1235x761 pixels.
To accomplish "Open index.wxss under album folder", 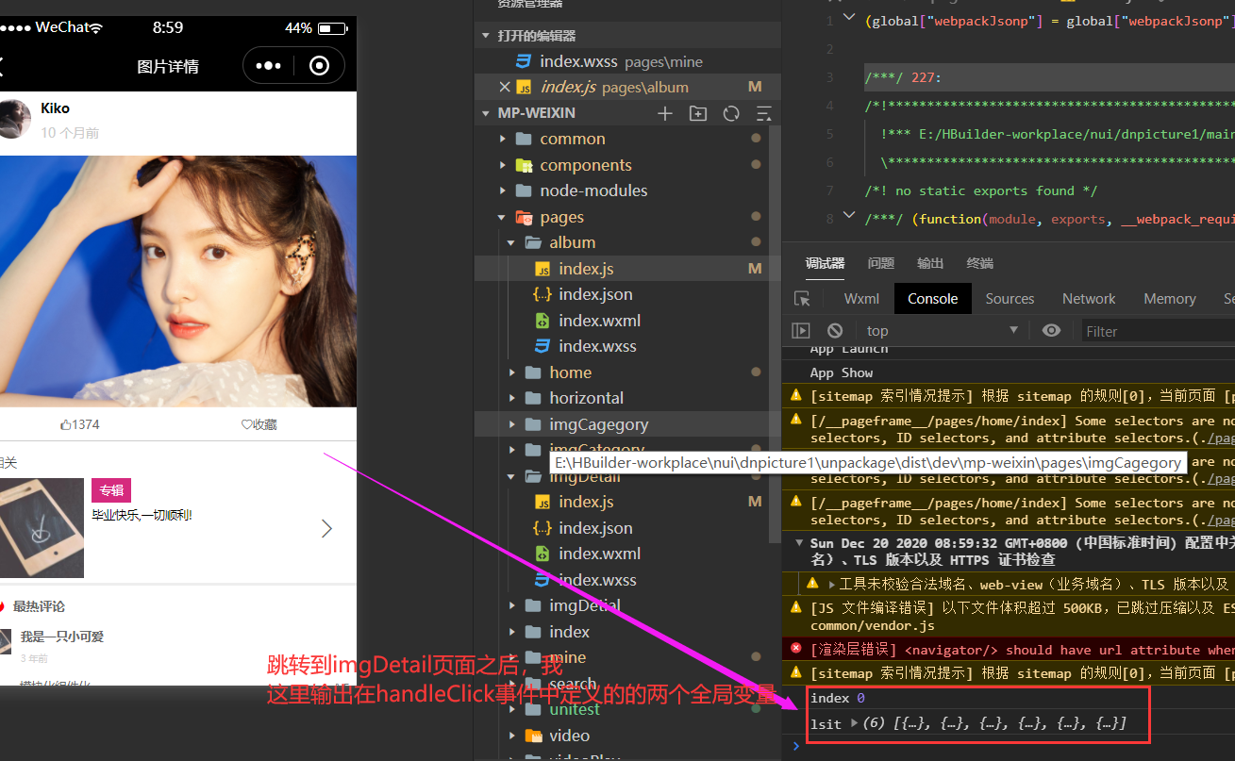I will (x=597, y=346).
